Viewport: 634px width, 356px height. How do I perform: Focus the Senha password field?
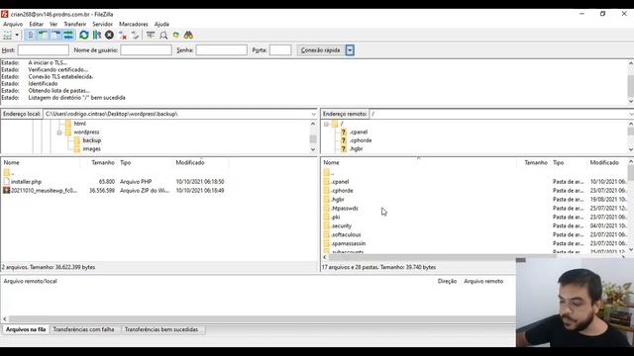coord(222,50)
